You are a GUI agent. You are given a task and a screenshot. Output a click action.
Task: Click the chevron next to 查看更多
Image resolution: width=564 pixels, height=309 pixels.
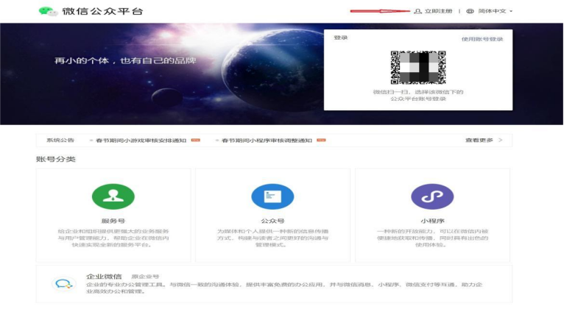(x=501, y=140)
